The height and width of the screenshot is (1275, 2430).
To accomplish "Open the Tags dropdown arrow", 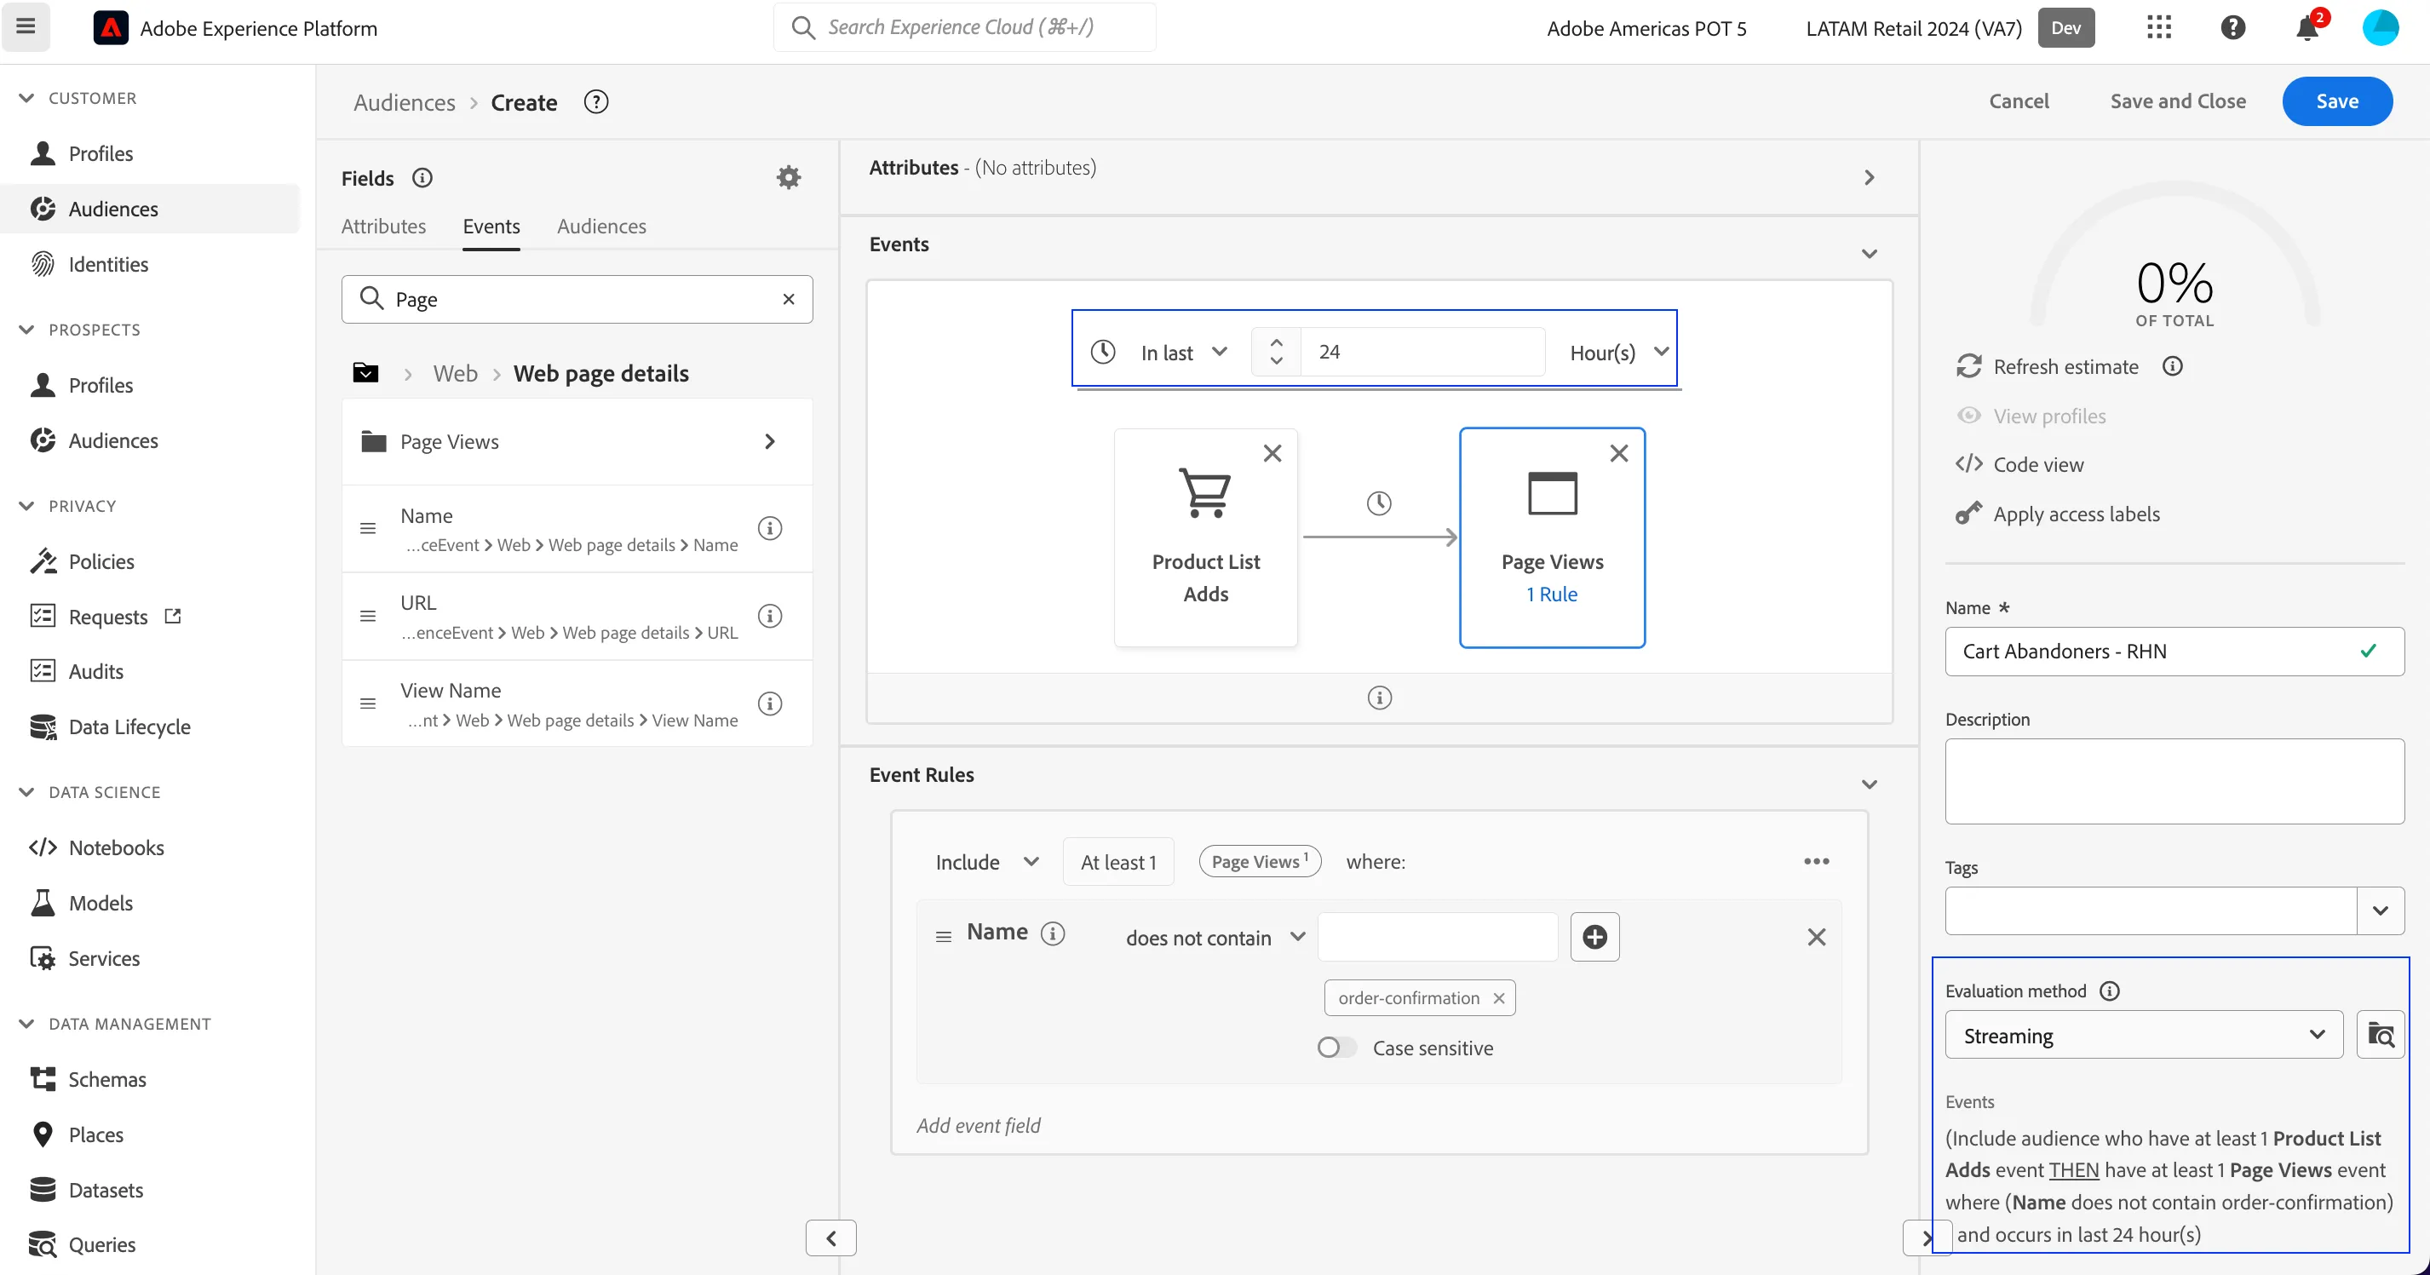I will click(x=2379, y=911).
